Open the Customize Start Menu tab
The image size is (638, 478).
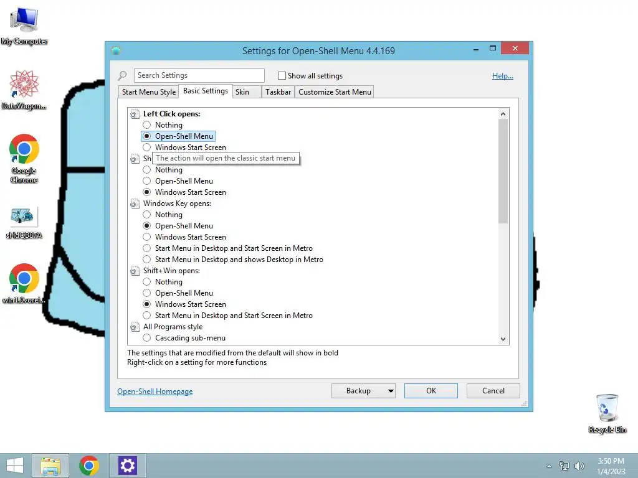335,92
